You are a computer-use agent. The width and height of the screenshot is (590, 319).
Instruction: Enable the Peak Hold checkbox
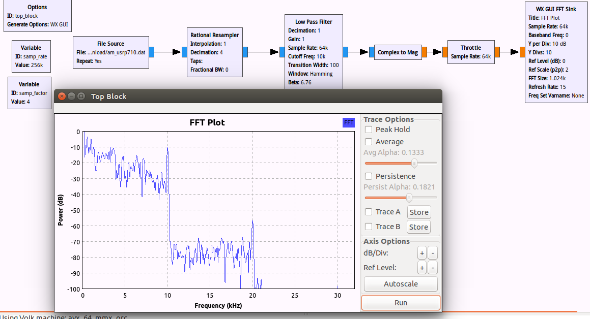(x=369, y=130)
